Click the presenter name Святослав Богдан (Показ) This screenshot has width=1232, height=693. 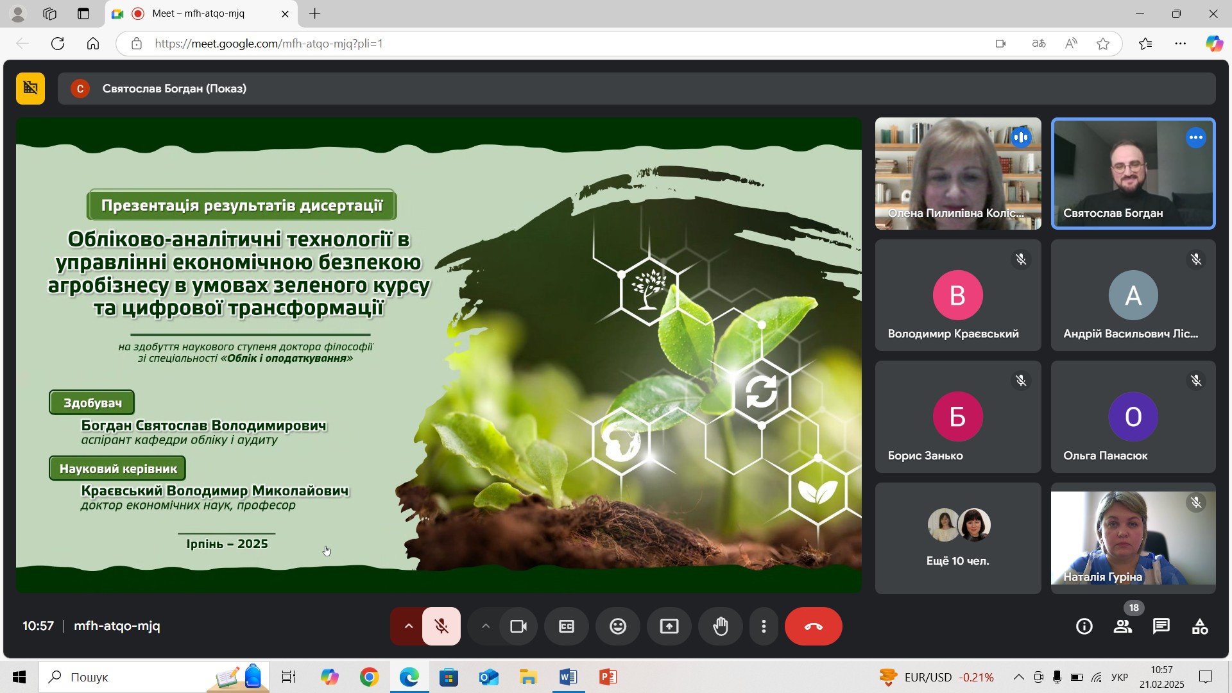coord(175,89)
